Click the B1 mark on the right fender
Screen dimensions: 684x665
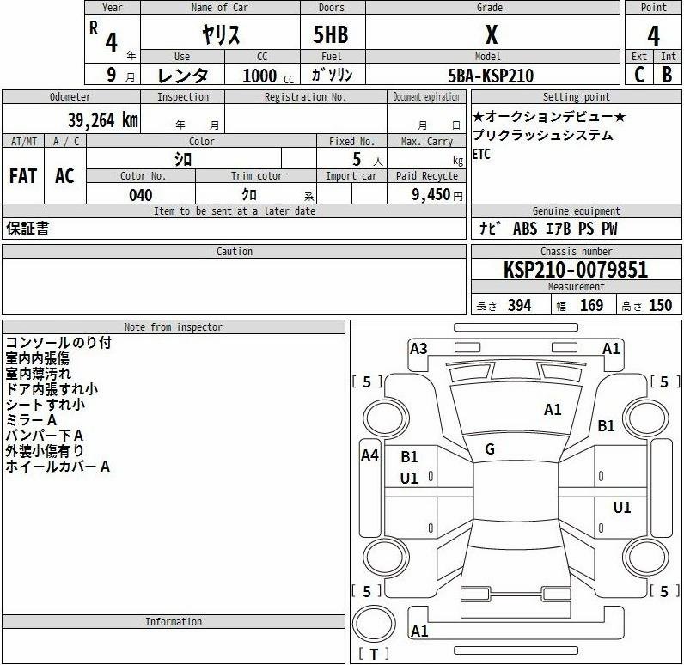click(607, 425)
